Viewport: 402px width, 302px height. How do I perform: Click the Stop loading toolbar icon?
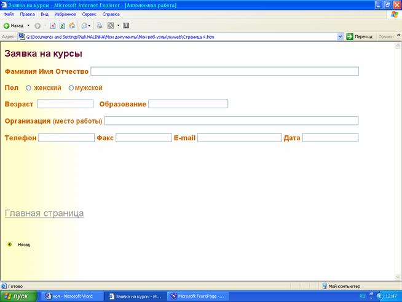[53, 26]
